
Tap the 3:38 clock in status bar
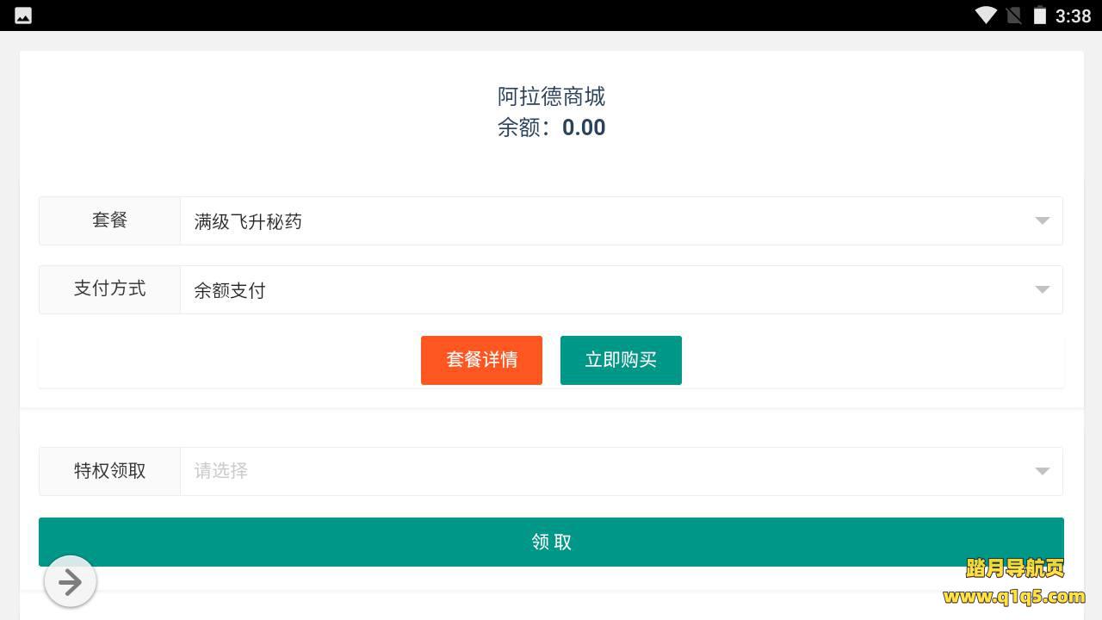coord(1073,15)
